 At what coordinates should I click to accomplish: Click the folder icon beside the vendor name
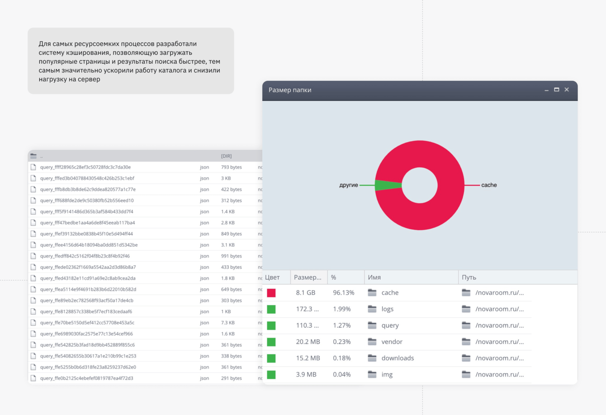point(372,341)
